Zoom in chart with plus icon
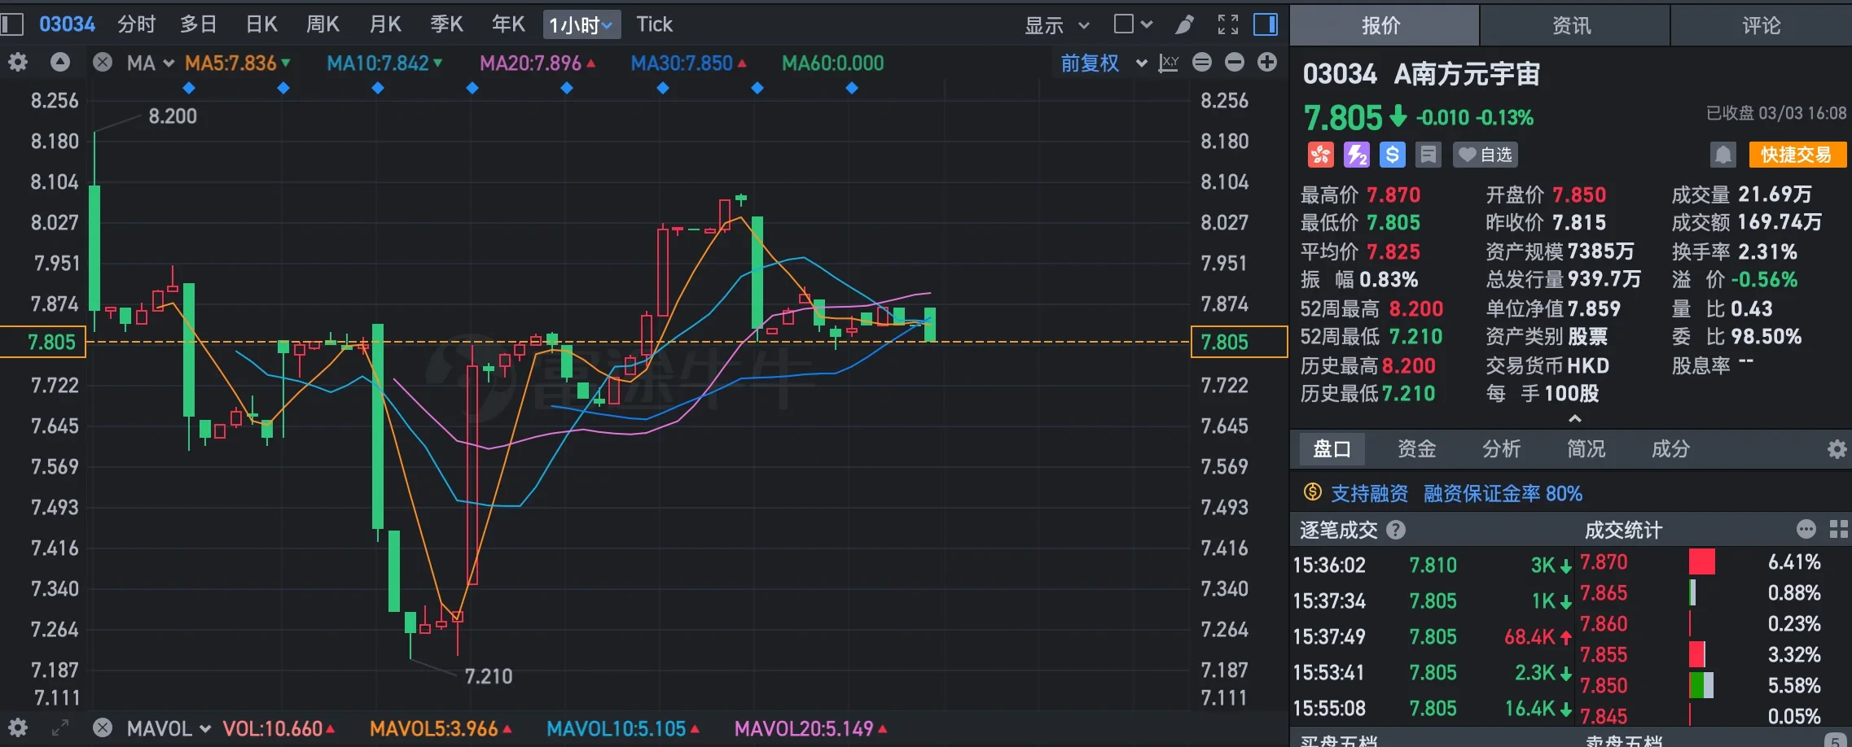1852x747 pixels. (x=1266, y=63)
